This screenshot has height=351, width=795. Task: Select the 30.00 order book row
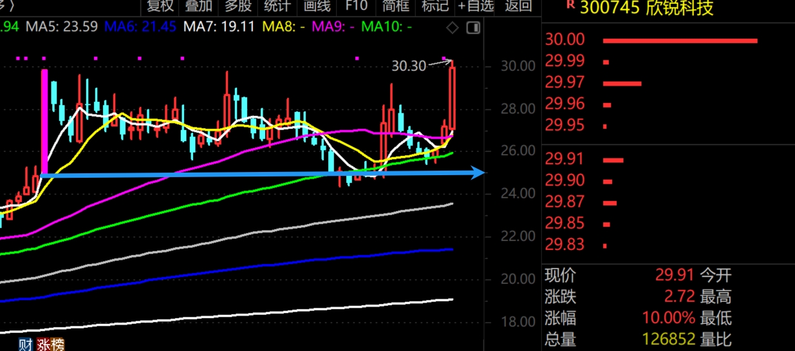pyautogui.click(x=565, y=40)
